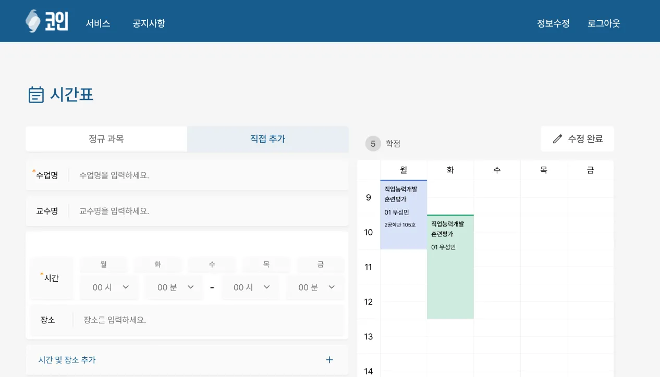Image resolution: width=660 pixels, height=377 pixels.
Task: Open the end minute 00 분 dropdown
Action: (316, 287)
